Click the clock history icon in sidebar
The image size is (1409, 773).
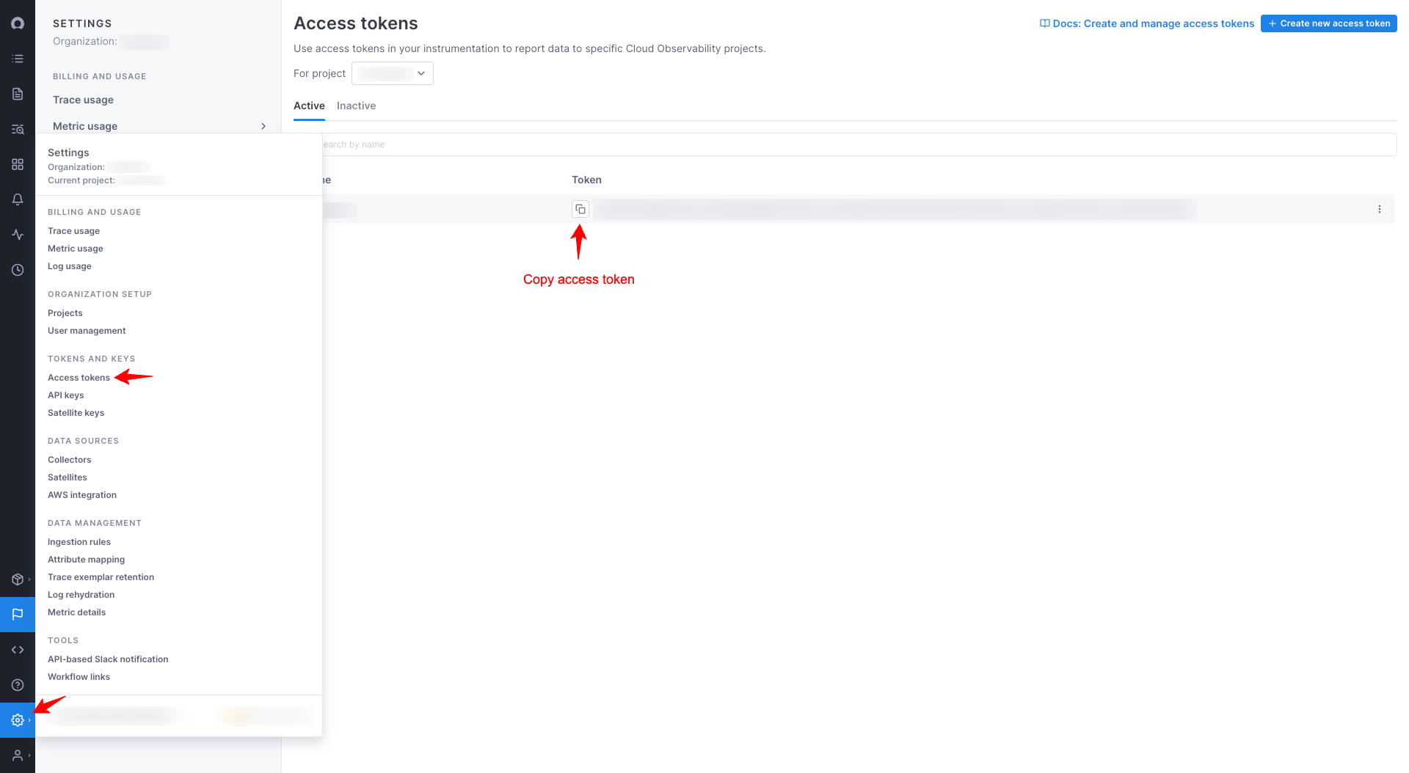pyautogui.click(x=18, y=270)
